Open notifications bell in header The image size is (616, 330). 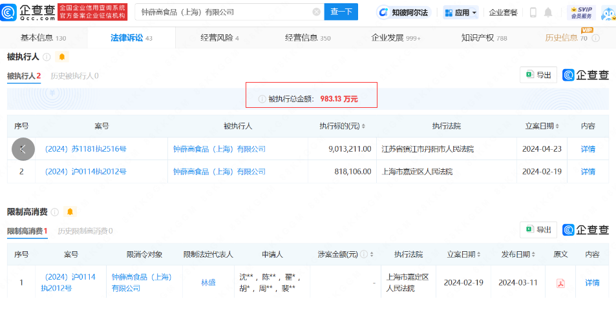tap(548, 12)
